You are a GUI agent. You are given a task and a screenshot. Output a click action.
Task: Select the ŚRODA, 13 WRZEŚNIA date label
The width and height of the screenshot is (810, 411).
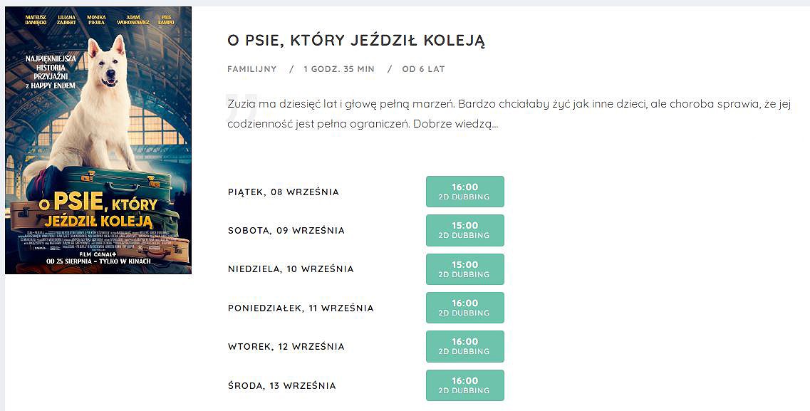pos(282,385)
